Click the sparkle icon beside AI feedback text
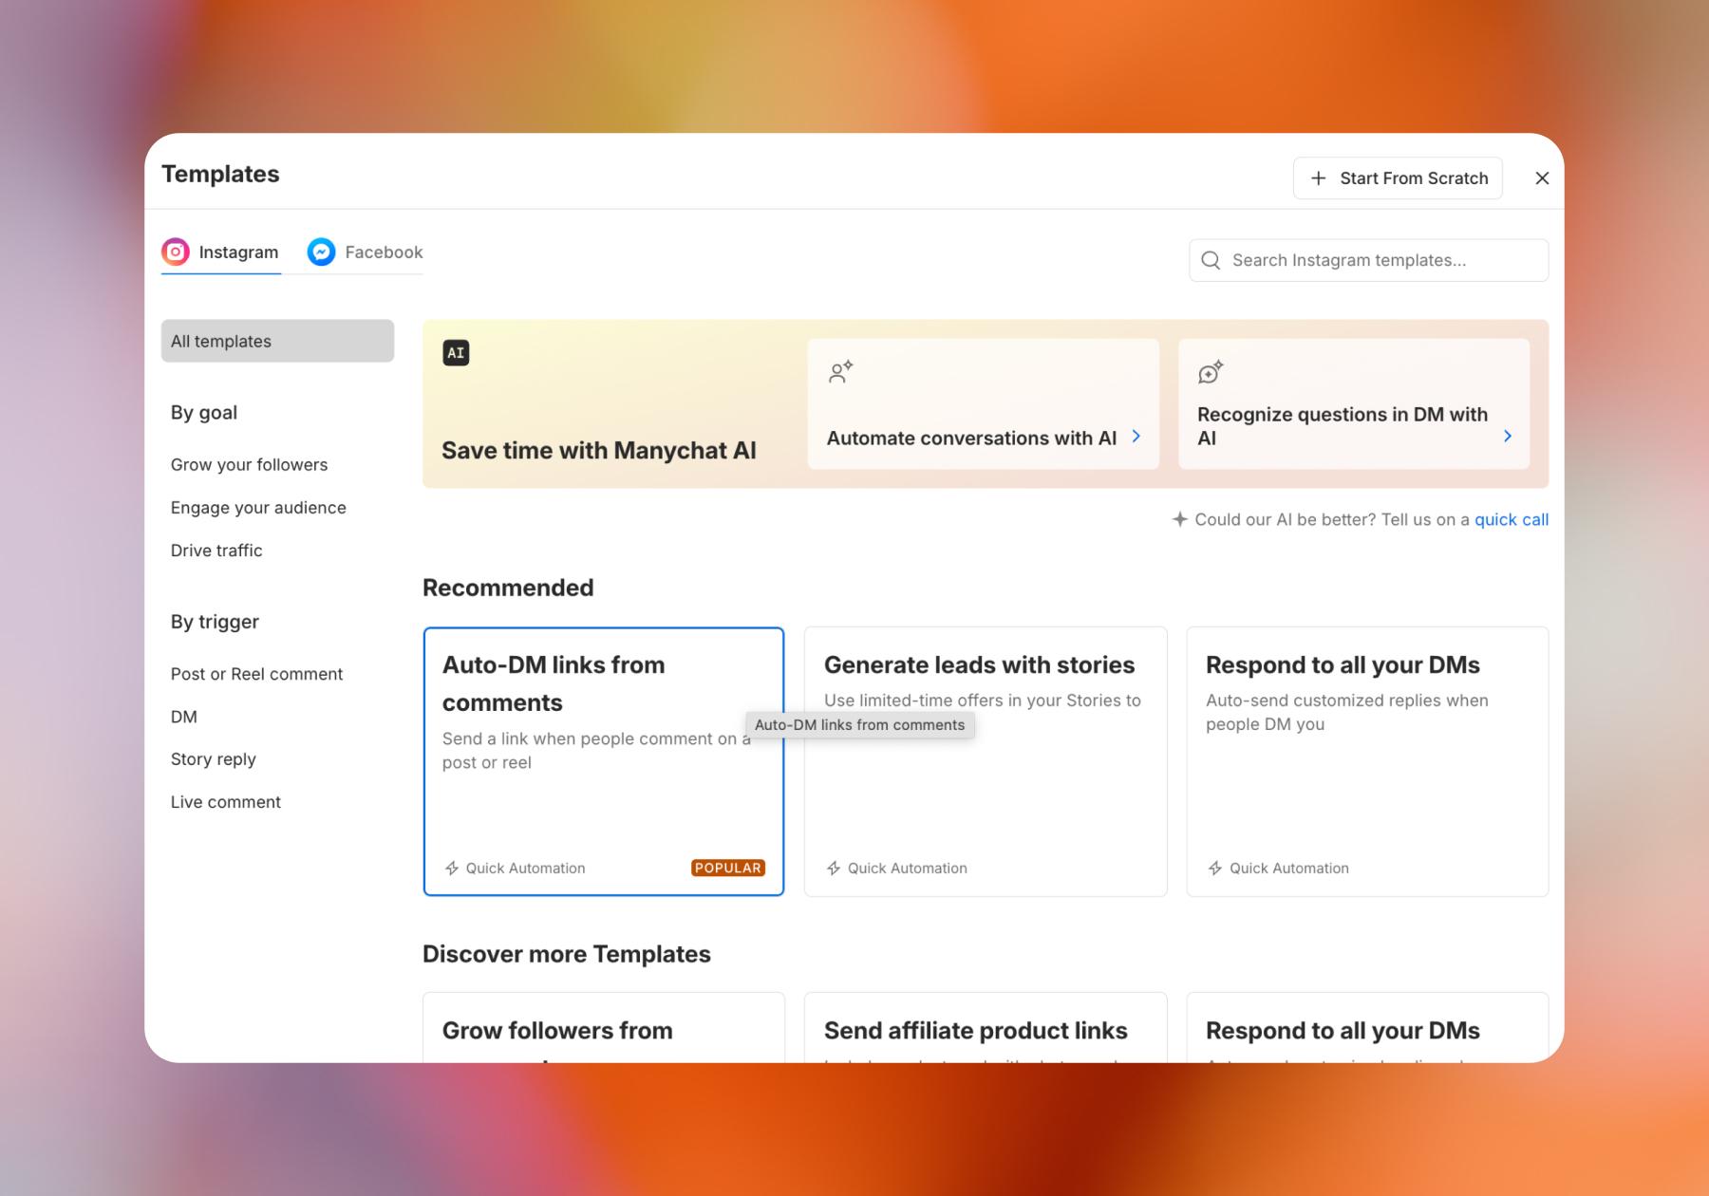The width and height of the screenshot is (1709, 1196). click(1179, 519)
